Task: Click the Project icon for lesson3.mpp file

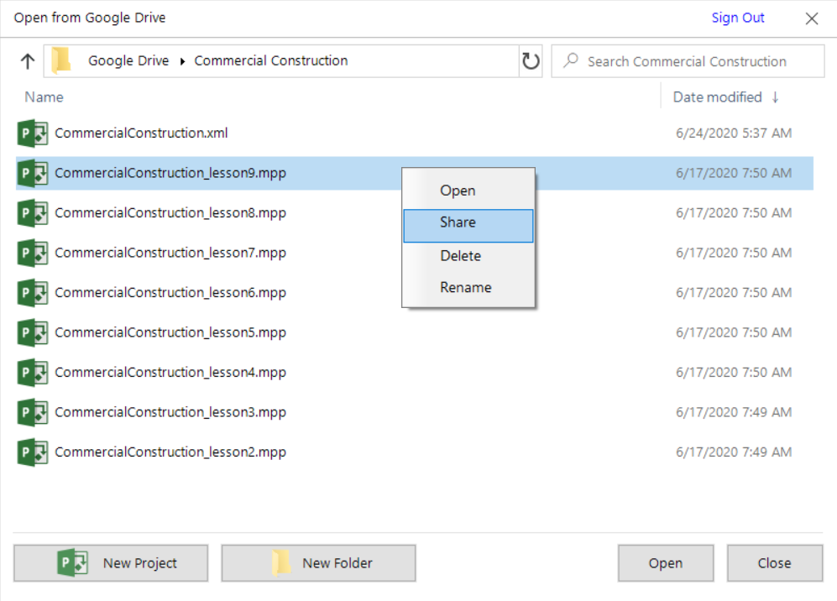Action: pyautogui.click(x=33, y=412)
